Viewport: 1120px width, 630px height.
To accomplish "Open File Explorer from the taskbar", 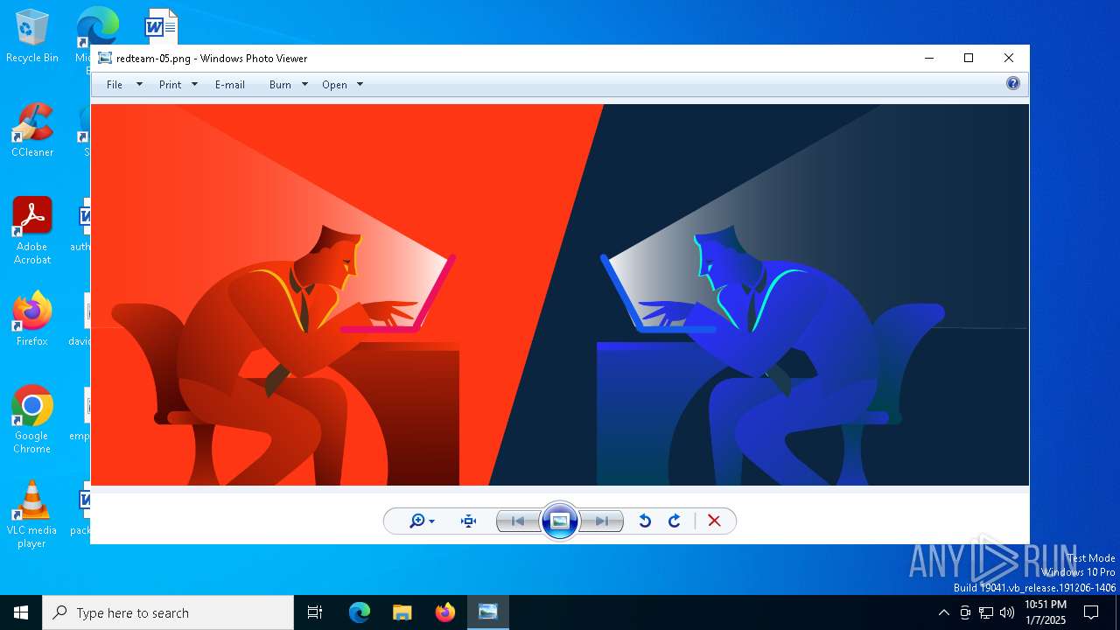I will [x=402, y=612].
